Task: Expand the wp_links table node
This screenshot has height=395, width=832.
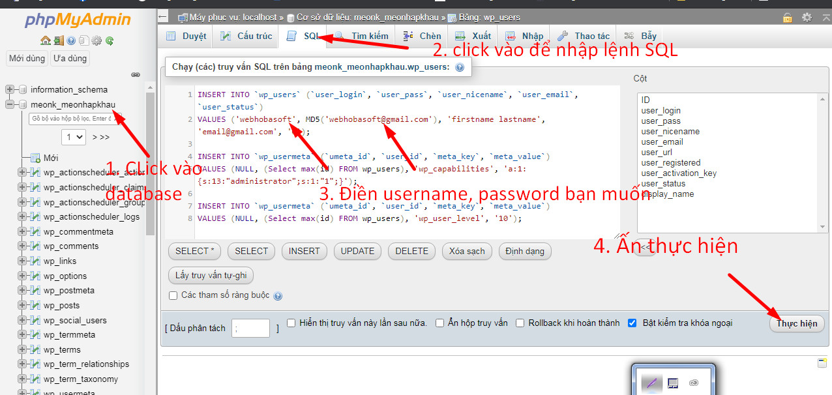Action: pyautogui.click(x=22, y=261)
